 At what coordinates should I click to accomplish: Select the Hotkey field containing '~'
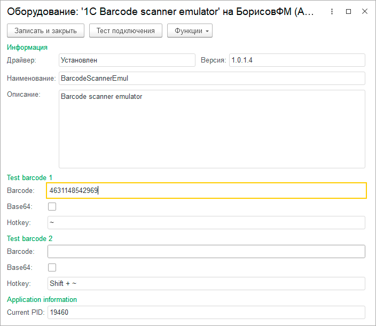coord(206,222)
